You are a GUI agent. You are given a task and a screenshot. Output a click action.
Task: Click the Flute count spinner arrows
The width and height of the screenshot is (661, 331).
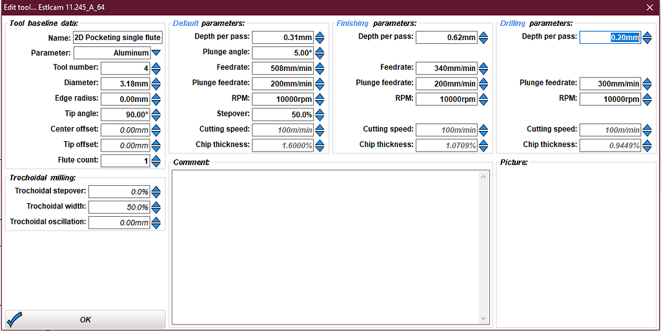[156, 161]
